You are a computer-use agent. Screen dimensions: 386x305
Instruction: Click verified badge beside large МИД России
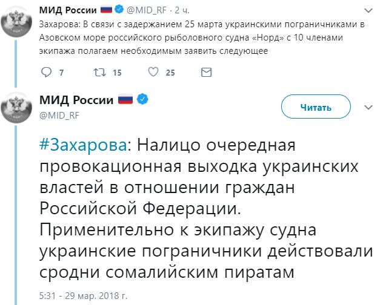143,99
